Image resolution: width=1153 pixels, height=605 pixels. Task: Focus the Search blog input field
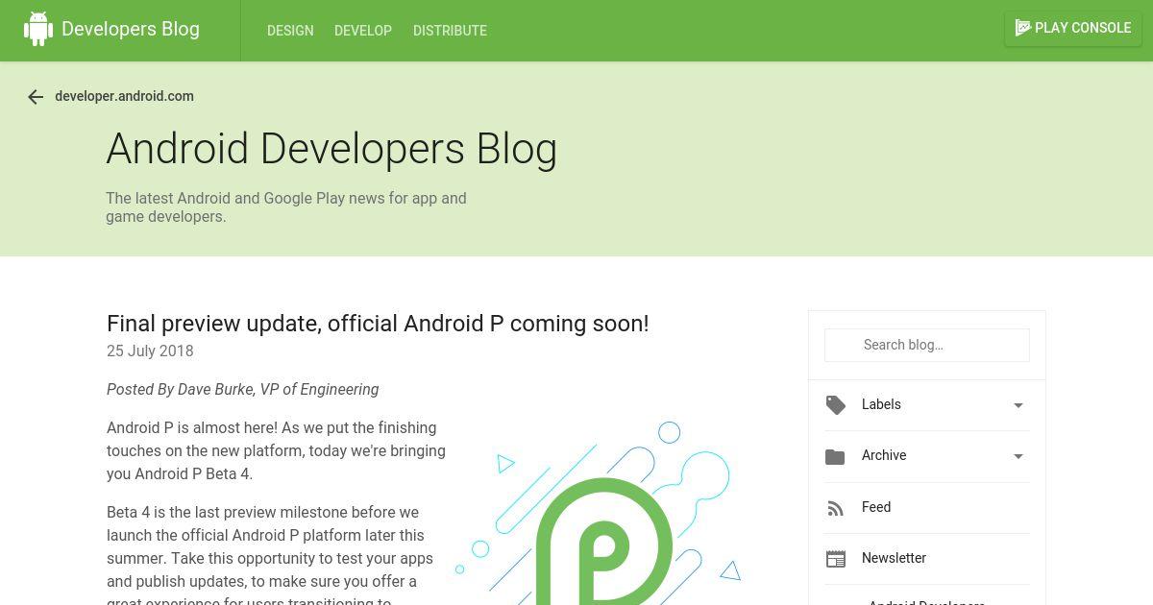point(927,345)
